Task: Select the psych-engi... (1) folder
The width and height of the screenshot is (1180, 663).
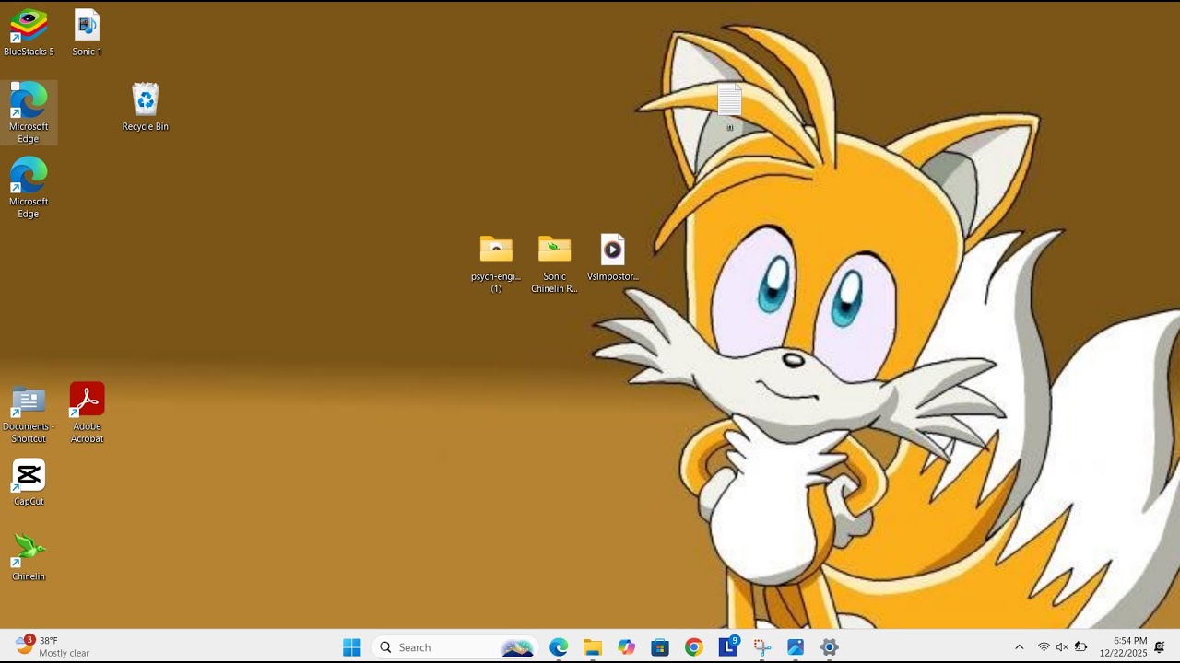Action: coord(496,263)
